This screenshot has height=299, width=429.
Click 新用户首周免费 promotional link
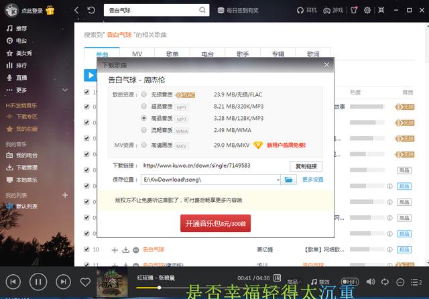click(286, 145)
